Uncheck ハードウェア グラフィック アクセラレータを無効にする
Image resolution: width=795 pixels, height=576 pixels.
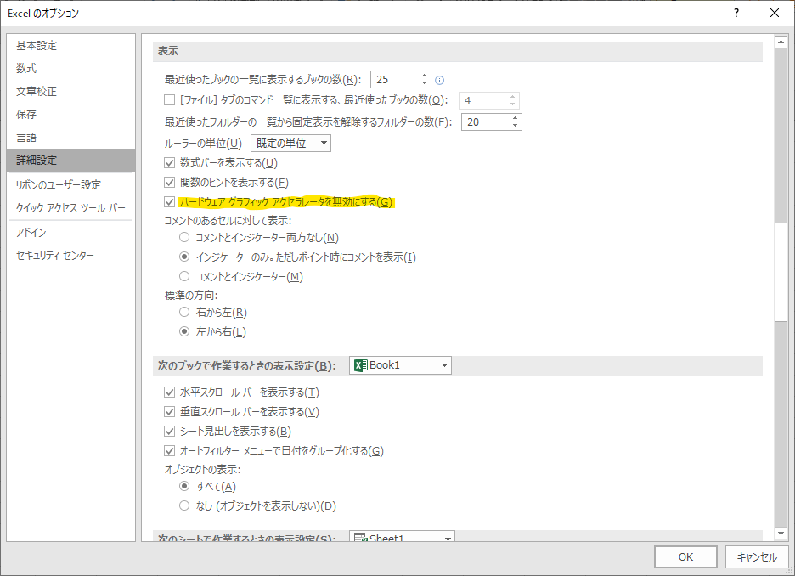(169, 202)
